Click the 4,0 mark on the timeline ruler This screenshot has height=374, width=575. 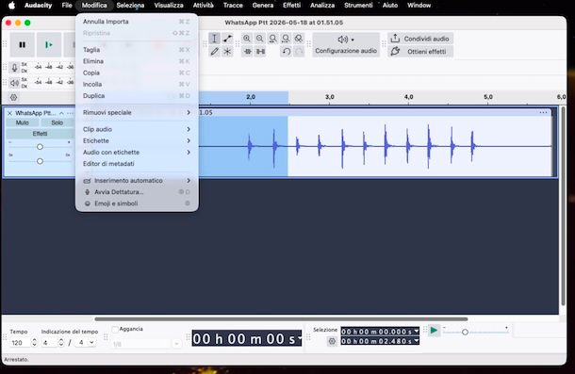pyautogui.click(x=408, y=97)
